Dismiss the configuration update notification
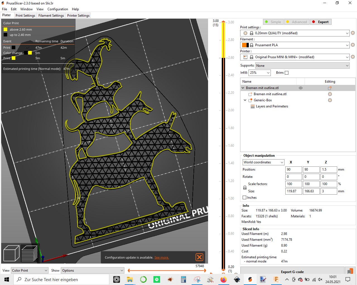This screenshot has height=285, width=357. (x=199, y=257)
